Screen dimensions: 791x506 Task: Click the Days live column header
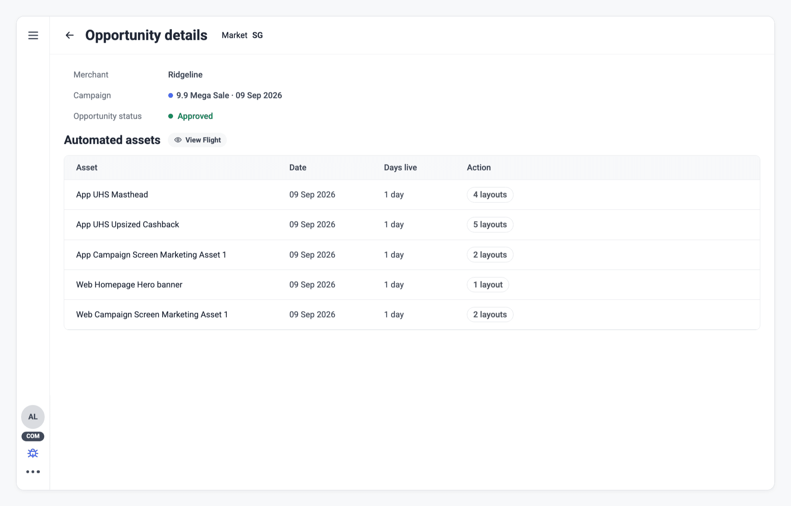(x=400, y=168)
